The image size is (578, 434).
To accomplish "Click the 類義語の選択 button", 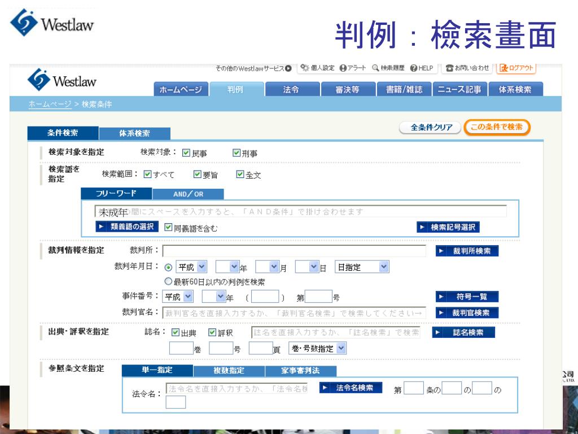I will (127, 227).
